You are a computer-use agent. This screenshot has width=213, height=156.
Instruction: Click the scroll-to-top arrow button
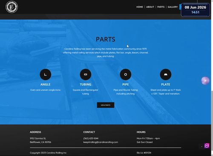click(201, 147)
